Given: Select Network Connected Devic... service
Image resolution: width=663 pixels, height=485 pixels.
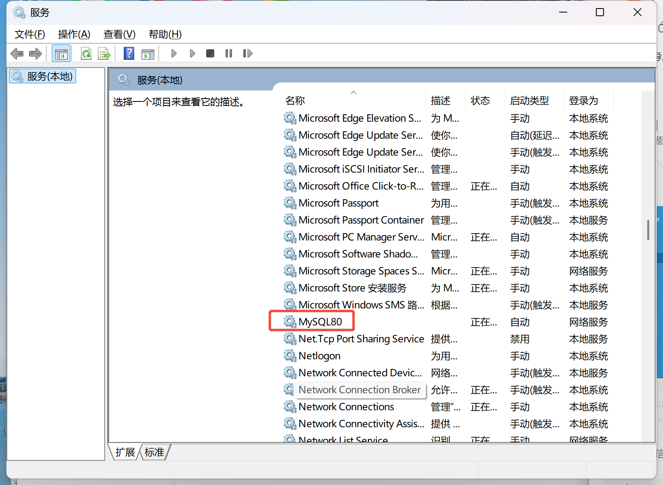Looking at the screenshot, I should (x=360, y=373).
